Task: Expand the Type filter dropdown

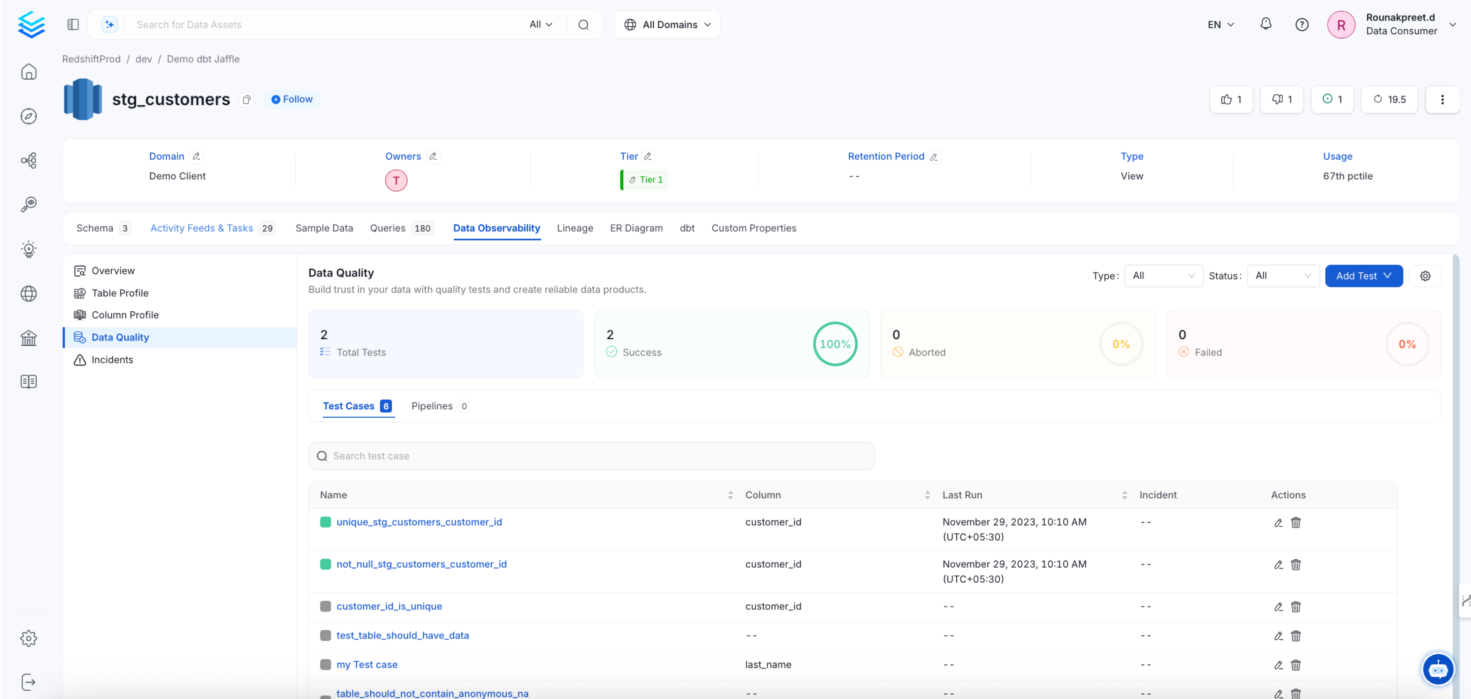Action: point(1163,276)
